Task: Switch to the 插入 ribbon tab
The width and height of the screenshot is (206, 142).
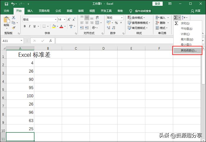Action: point(30,11)
